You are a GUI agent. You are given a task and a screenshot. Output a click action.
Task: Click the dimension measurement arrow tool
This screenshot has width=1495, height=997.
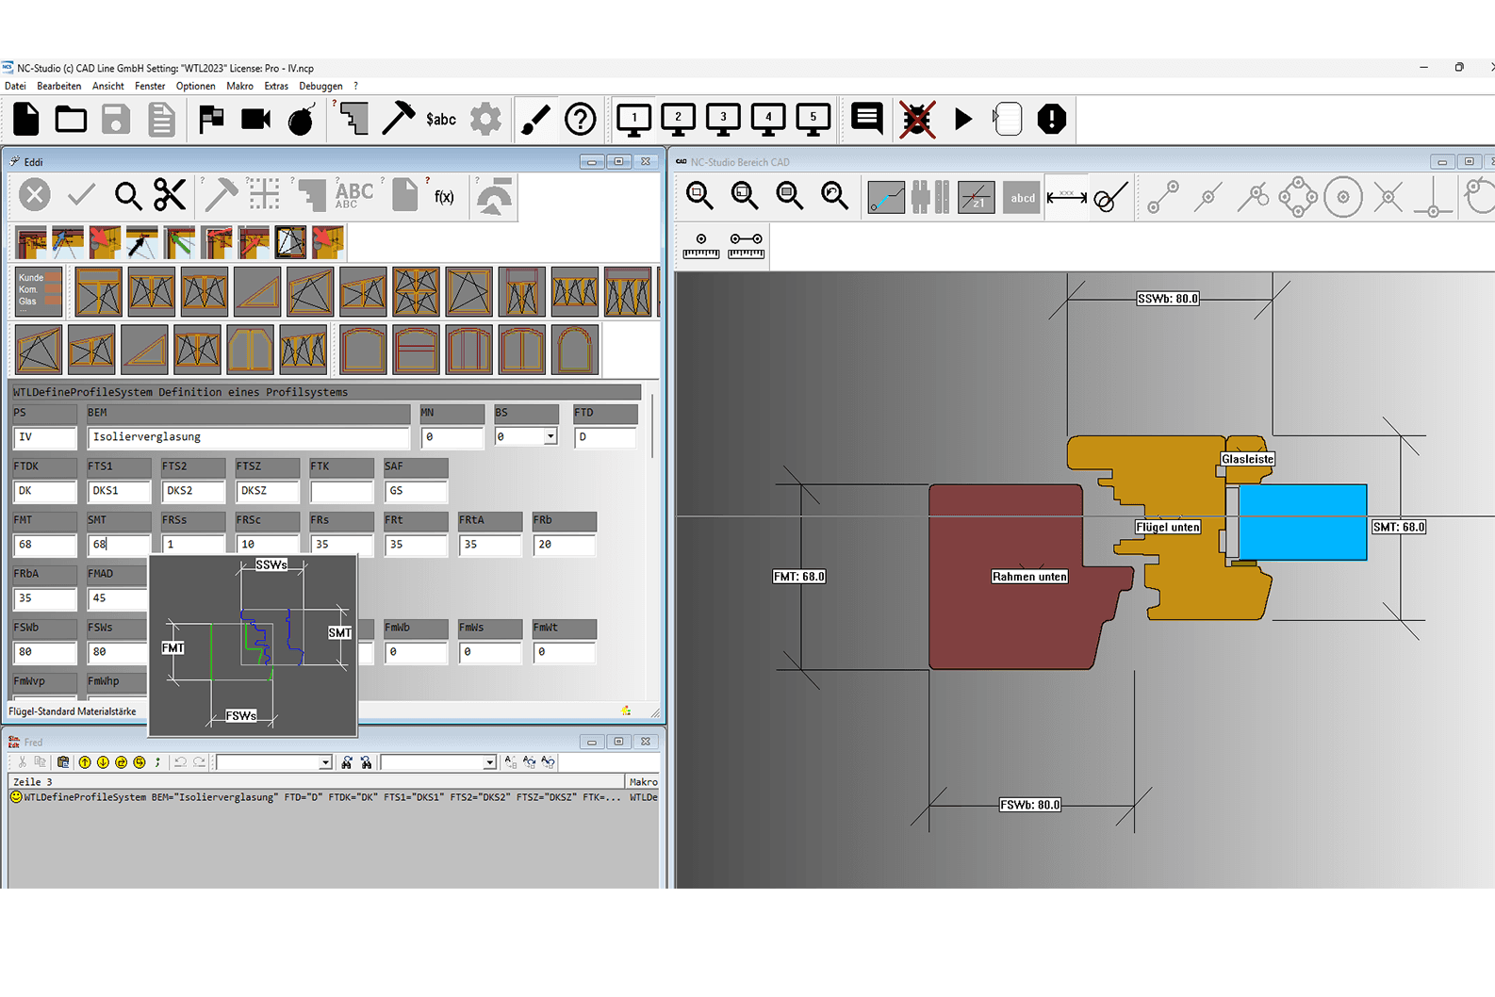pyautogui.click(x=1066, y=197)
